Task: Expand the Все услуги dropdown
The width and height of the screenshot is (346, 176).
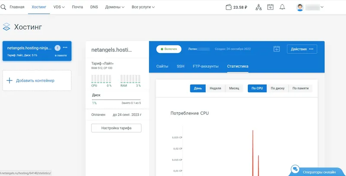Action: (143, 7)
